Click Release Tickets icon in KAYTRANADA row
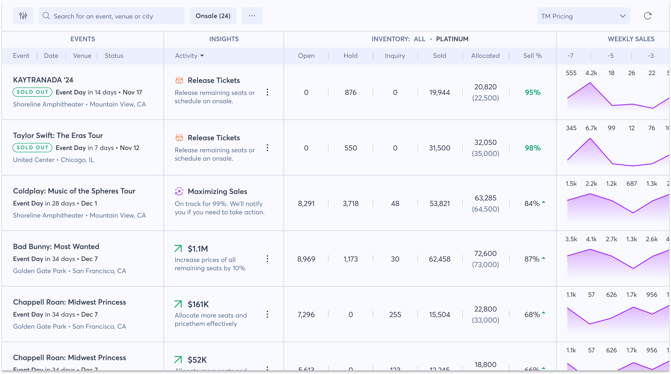Screen dimensions: 671x374 (179, 80)
